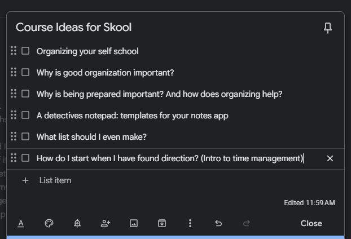Mark 'What list should I even make?' done
This screenshot has height=239, width=351.
pos(25,136)
